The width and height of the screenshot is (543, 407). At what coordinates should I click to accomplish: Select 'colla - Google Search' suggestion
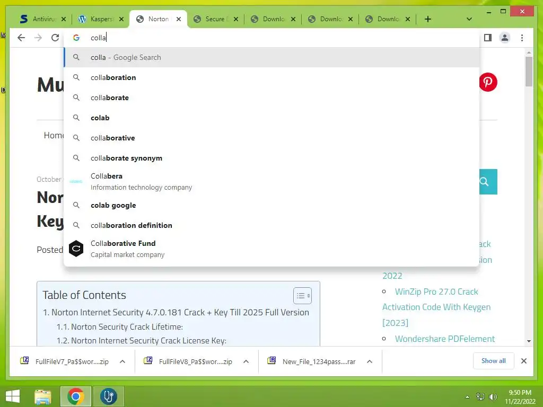tap(272, 57)
